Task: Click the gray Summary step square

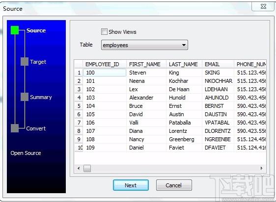Action: click(x=25, y=97)
